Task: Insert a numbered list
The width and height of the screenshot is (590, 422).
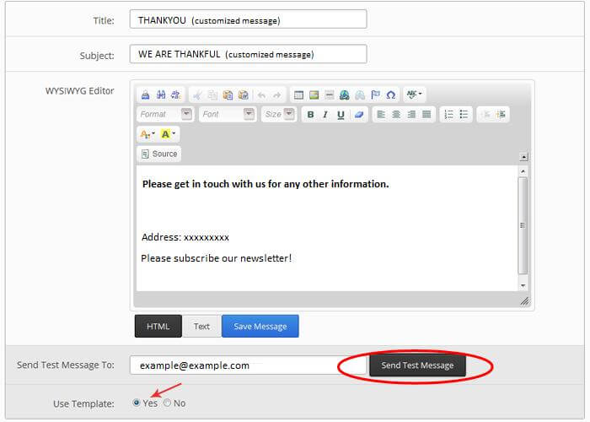Action: pos(448,115)
